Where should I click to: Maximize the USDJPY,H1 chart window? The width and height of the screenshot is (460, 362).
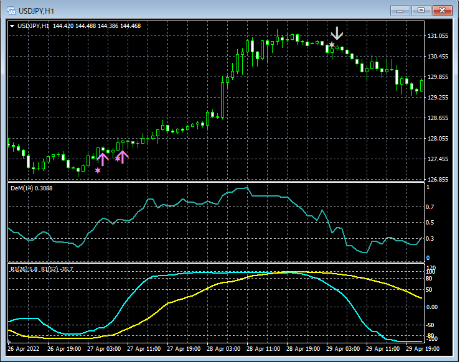pos(421,10)
